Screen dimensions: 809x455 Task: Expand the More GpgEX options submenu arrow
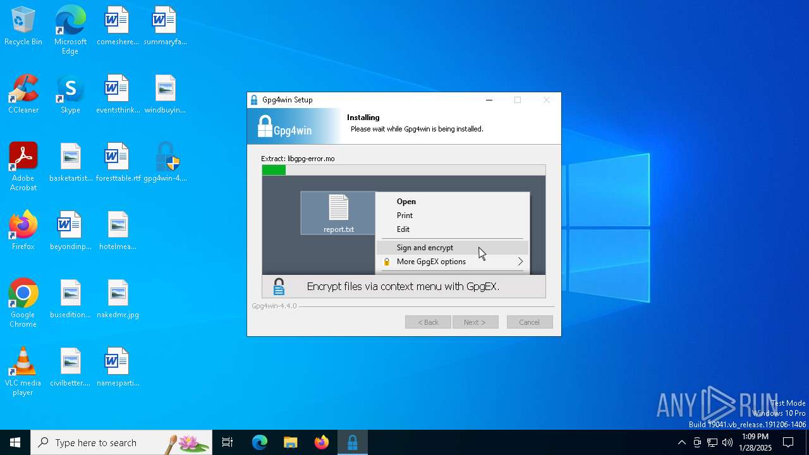520,262
